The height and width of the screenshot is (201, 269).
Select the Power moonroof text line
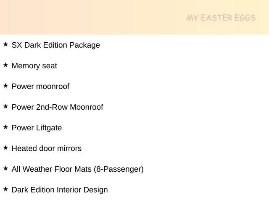point(40,87)
